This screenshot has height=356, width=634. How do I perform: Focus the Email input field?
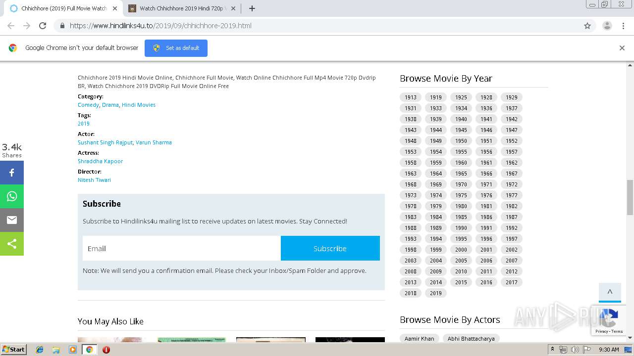coord(182,248)
